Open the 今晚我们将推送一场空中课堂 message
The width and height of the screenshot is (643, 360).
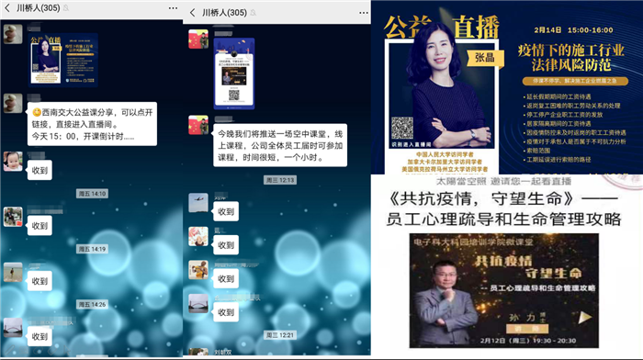pos(280,145)
